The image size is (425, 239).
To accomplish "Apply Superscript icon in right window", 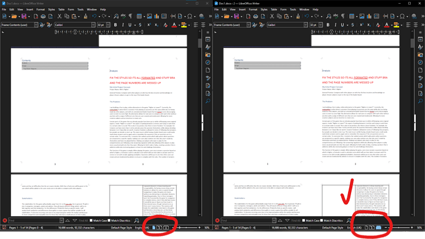I will 362,25.
